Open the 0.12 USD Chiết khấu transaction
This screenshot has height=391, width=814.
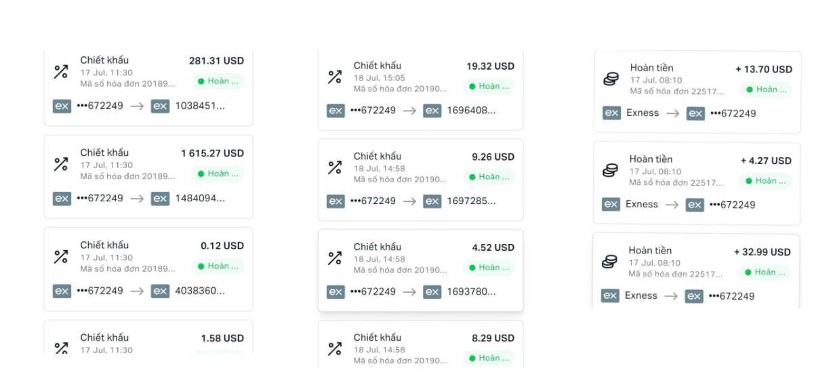(148, 269)
